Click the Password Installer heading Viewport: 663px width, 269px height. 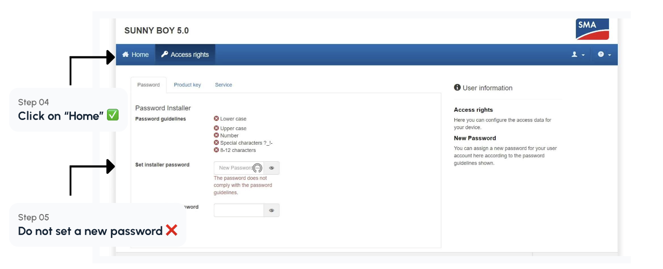tap(163, 108)
